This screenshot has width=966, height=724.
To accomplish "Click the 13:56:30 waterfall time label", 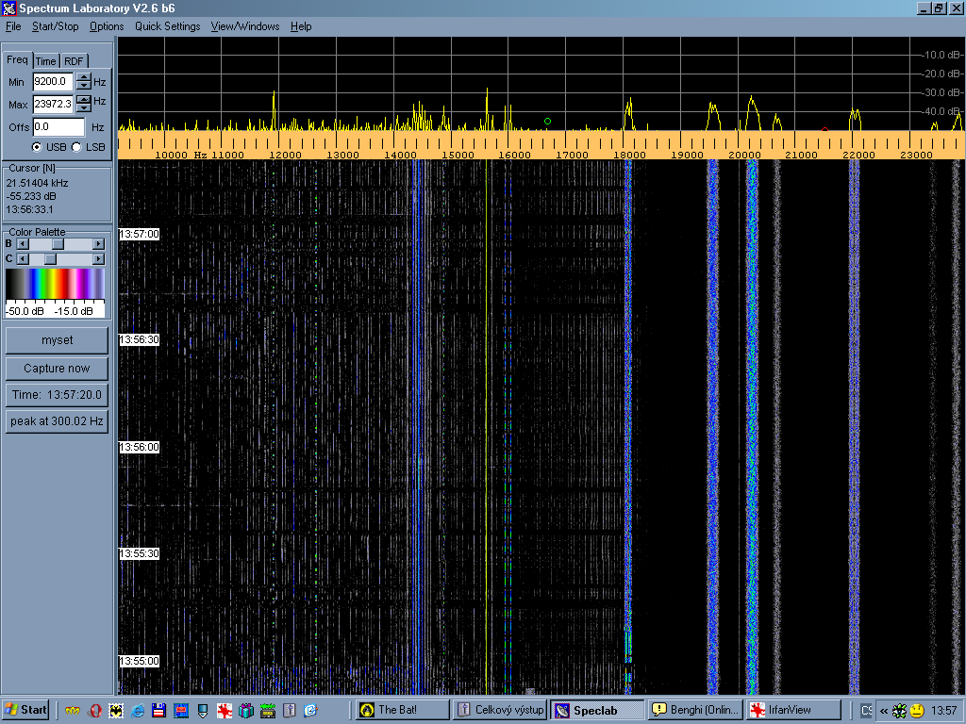I will (x=140, y=339).
